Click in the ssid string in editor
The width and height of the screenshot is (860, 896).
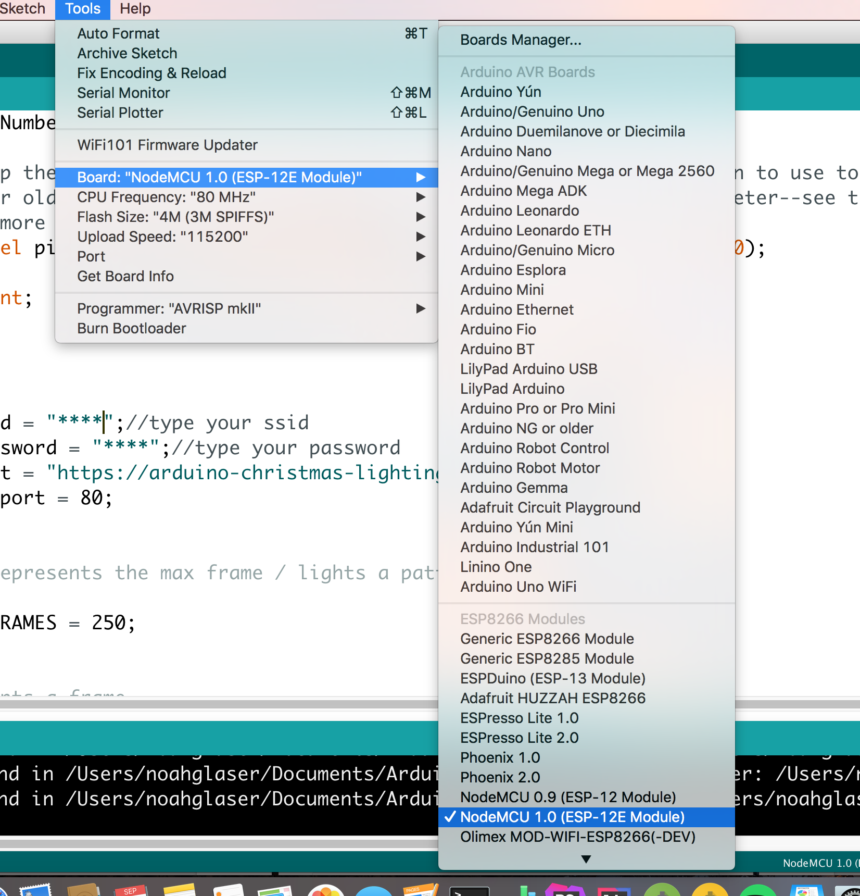pos(80,421)
